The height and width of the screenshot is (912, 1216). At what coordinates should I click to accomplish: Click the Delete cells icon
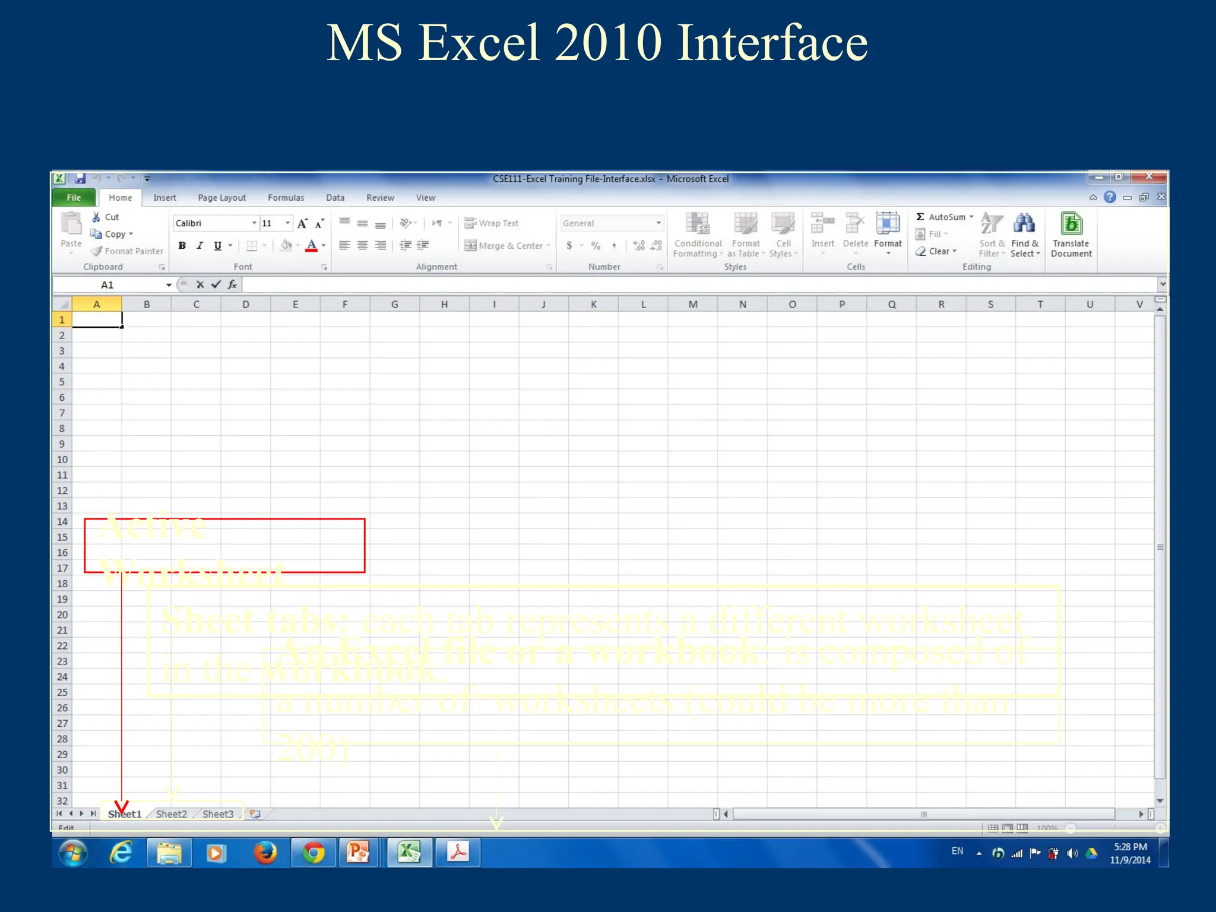click(855, 223)
